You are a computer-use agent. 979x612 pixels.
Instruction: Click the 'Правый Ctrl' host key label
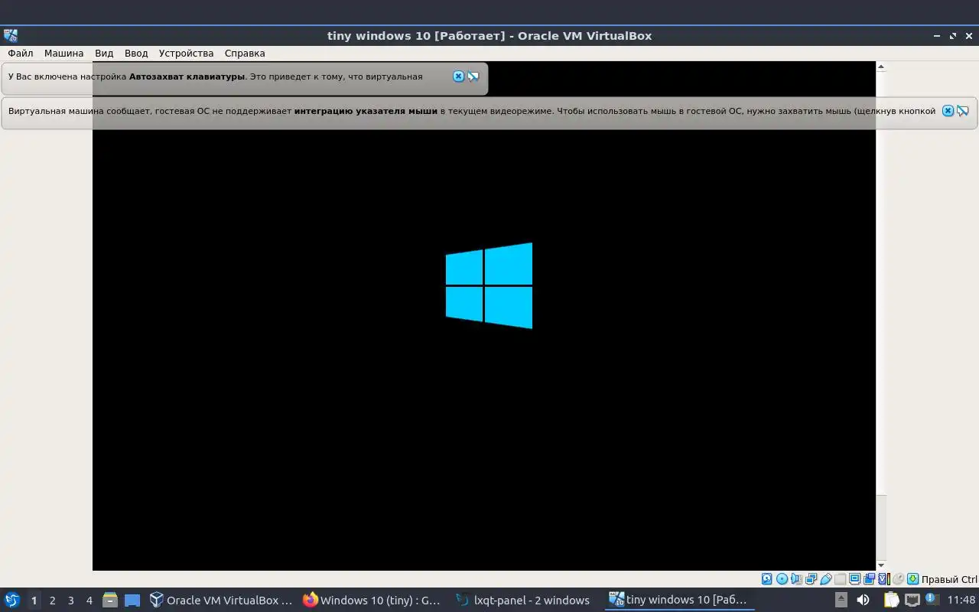tap(949, 579)
